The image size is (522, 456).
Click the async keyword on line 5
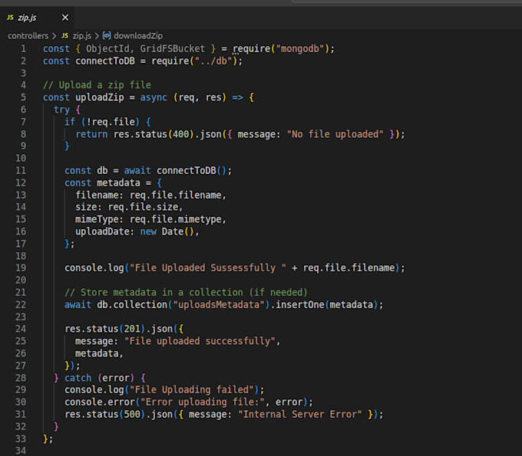click(x=154, y=97)
